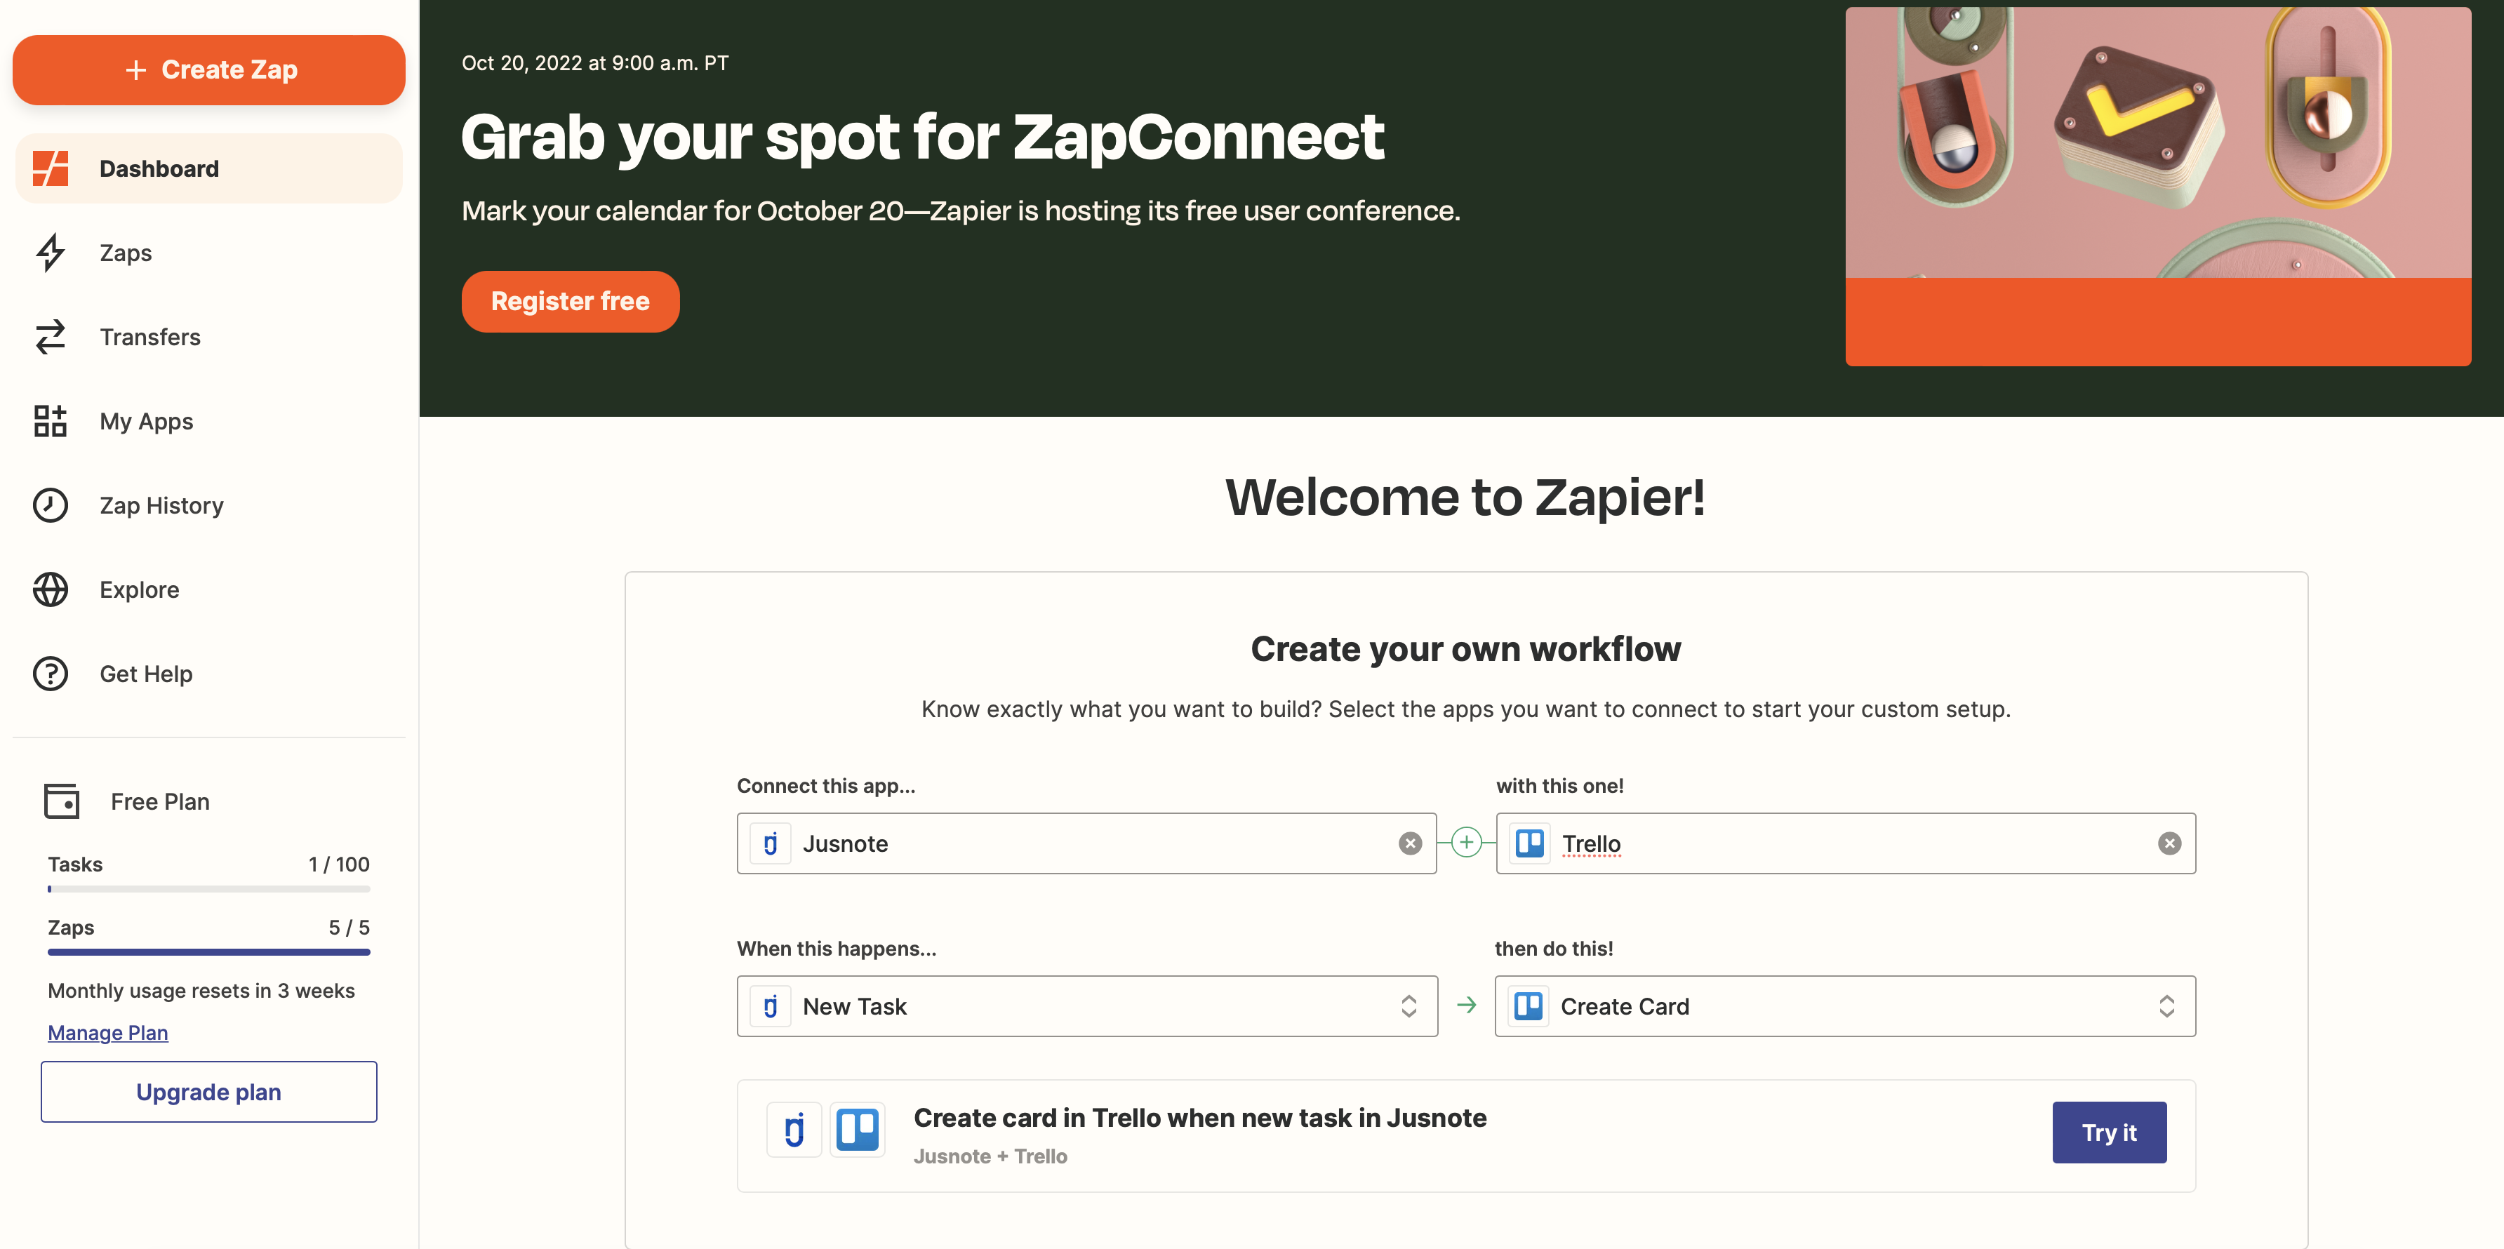Click the green plus connector between apps
This screenshot has height=1249, width=2504.
[1466, 842]
